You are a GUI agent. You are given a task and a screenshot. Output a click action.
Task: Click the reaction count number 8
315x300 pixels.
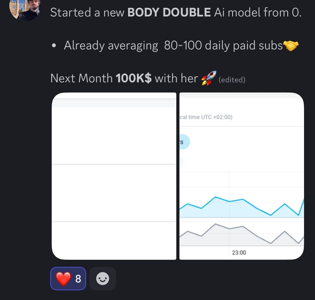[78, 279]
